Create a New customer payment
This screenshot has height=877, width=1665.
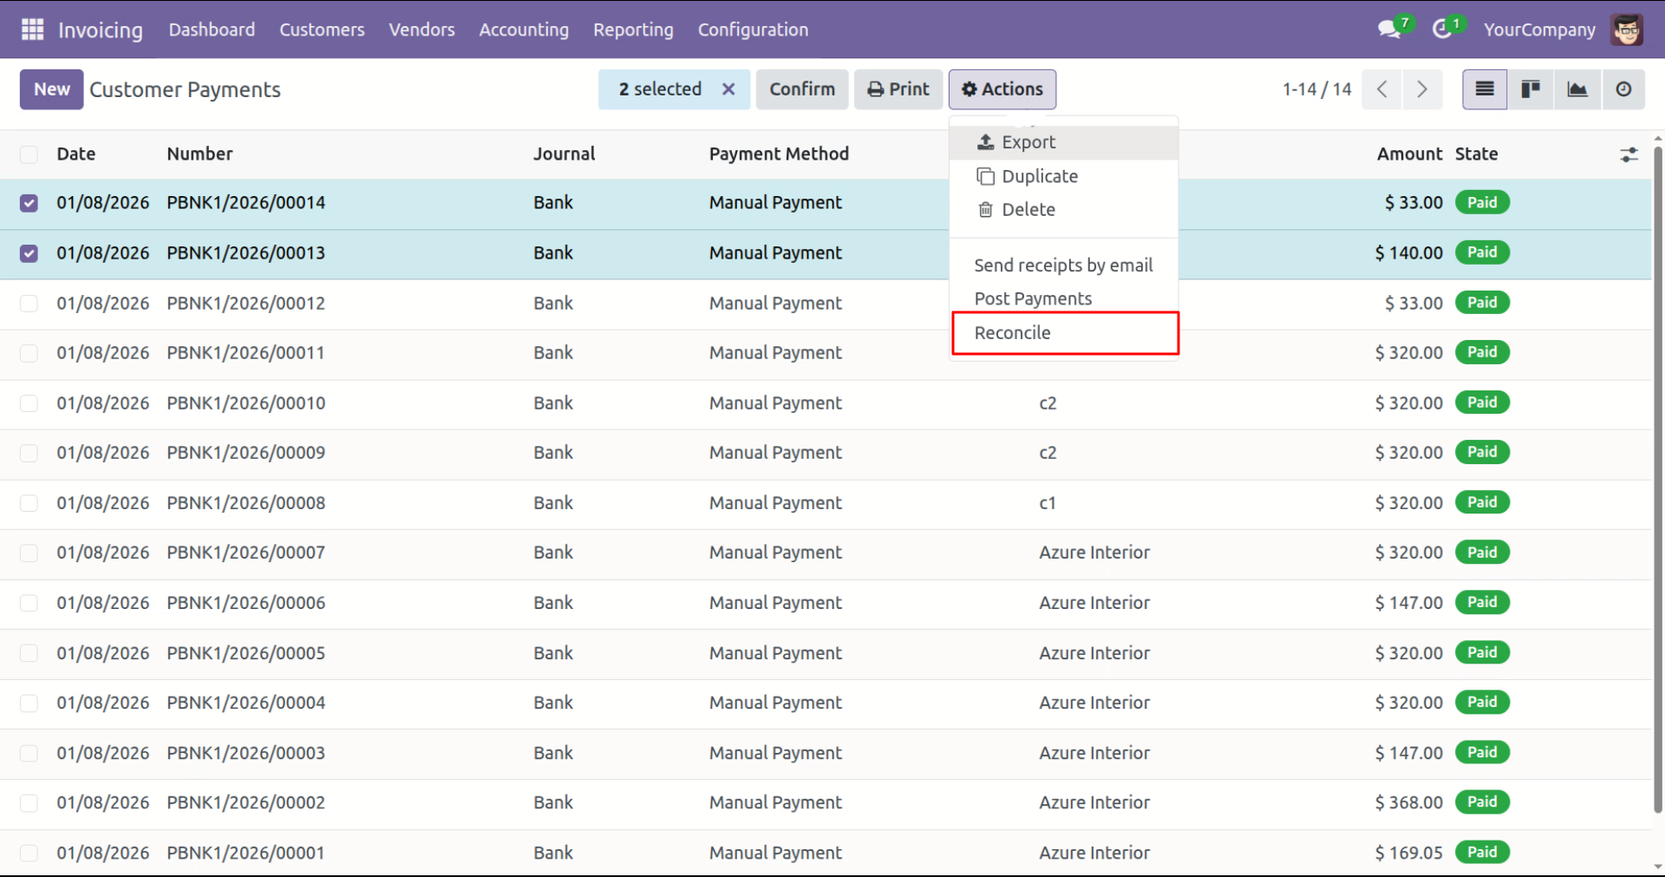(x=51, y=89)
